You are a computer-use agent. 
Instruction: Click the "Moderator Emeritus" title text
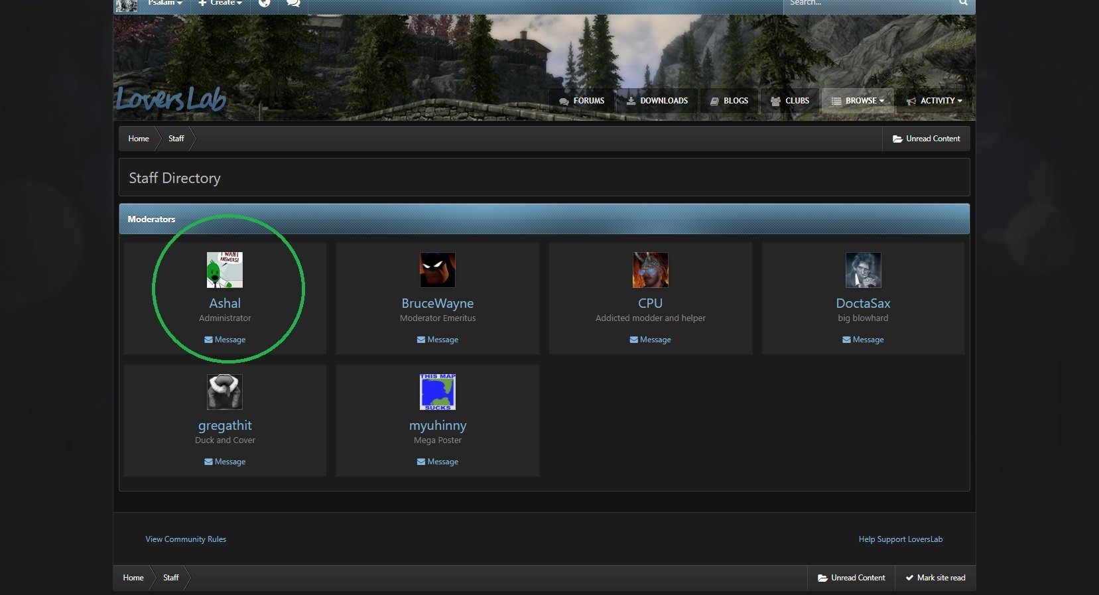coord(438,318)
